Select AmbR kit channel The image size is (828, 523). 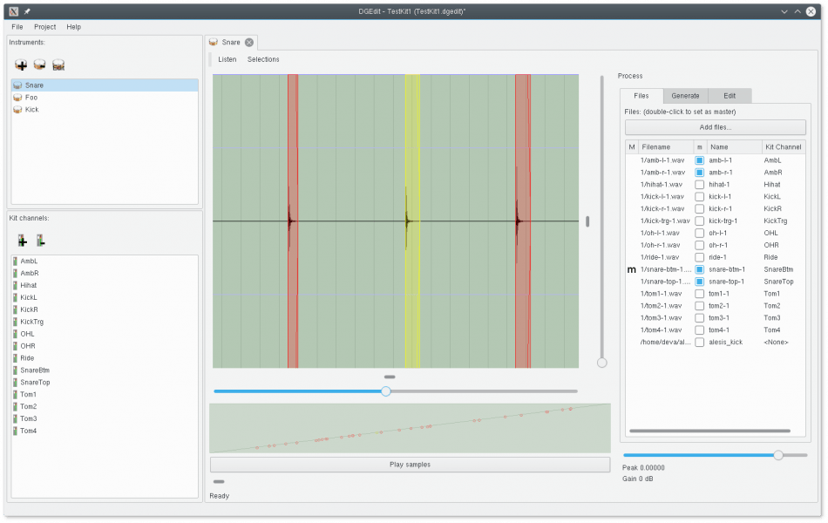(x=105, y=273)
